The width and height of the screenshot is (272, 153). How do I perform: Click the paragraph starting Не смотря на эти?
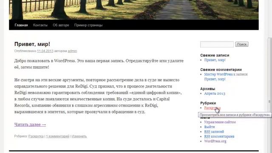tap(98, 96)
